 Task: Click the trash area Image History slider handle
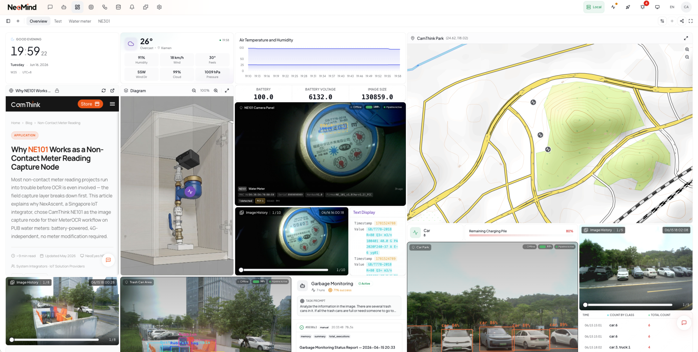tap(12, 340)
